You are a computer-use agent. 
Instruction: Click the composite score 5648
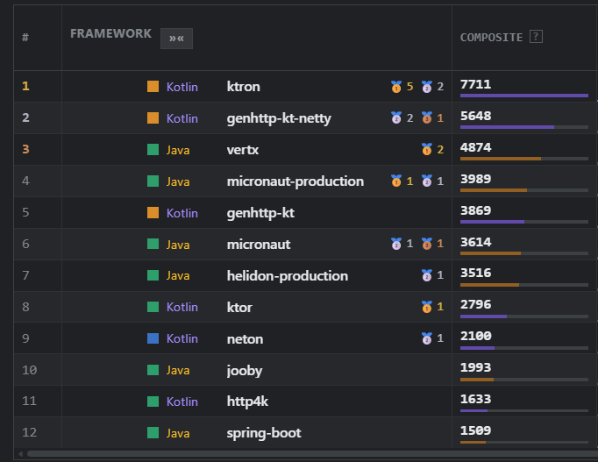475,116
